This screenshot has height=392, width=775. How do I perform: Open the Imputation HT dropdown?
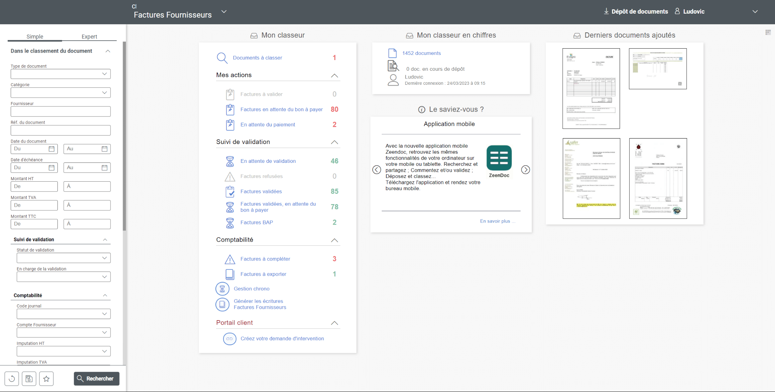pyautogui.click(x=64, y=351)
